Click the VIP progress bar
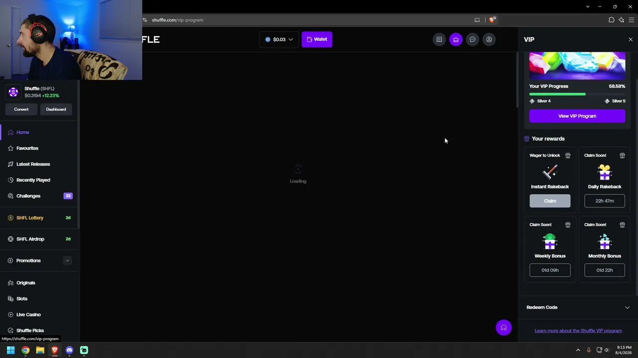Image resolution: width=638 pixels, height=358 pixels. [x=577, y=94]
